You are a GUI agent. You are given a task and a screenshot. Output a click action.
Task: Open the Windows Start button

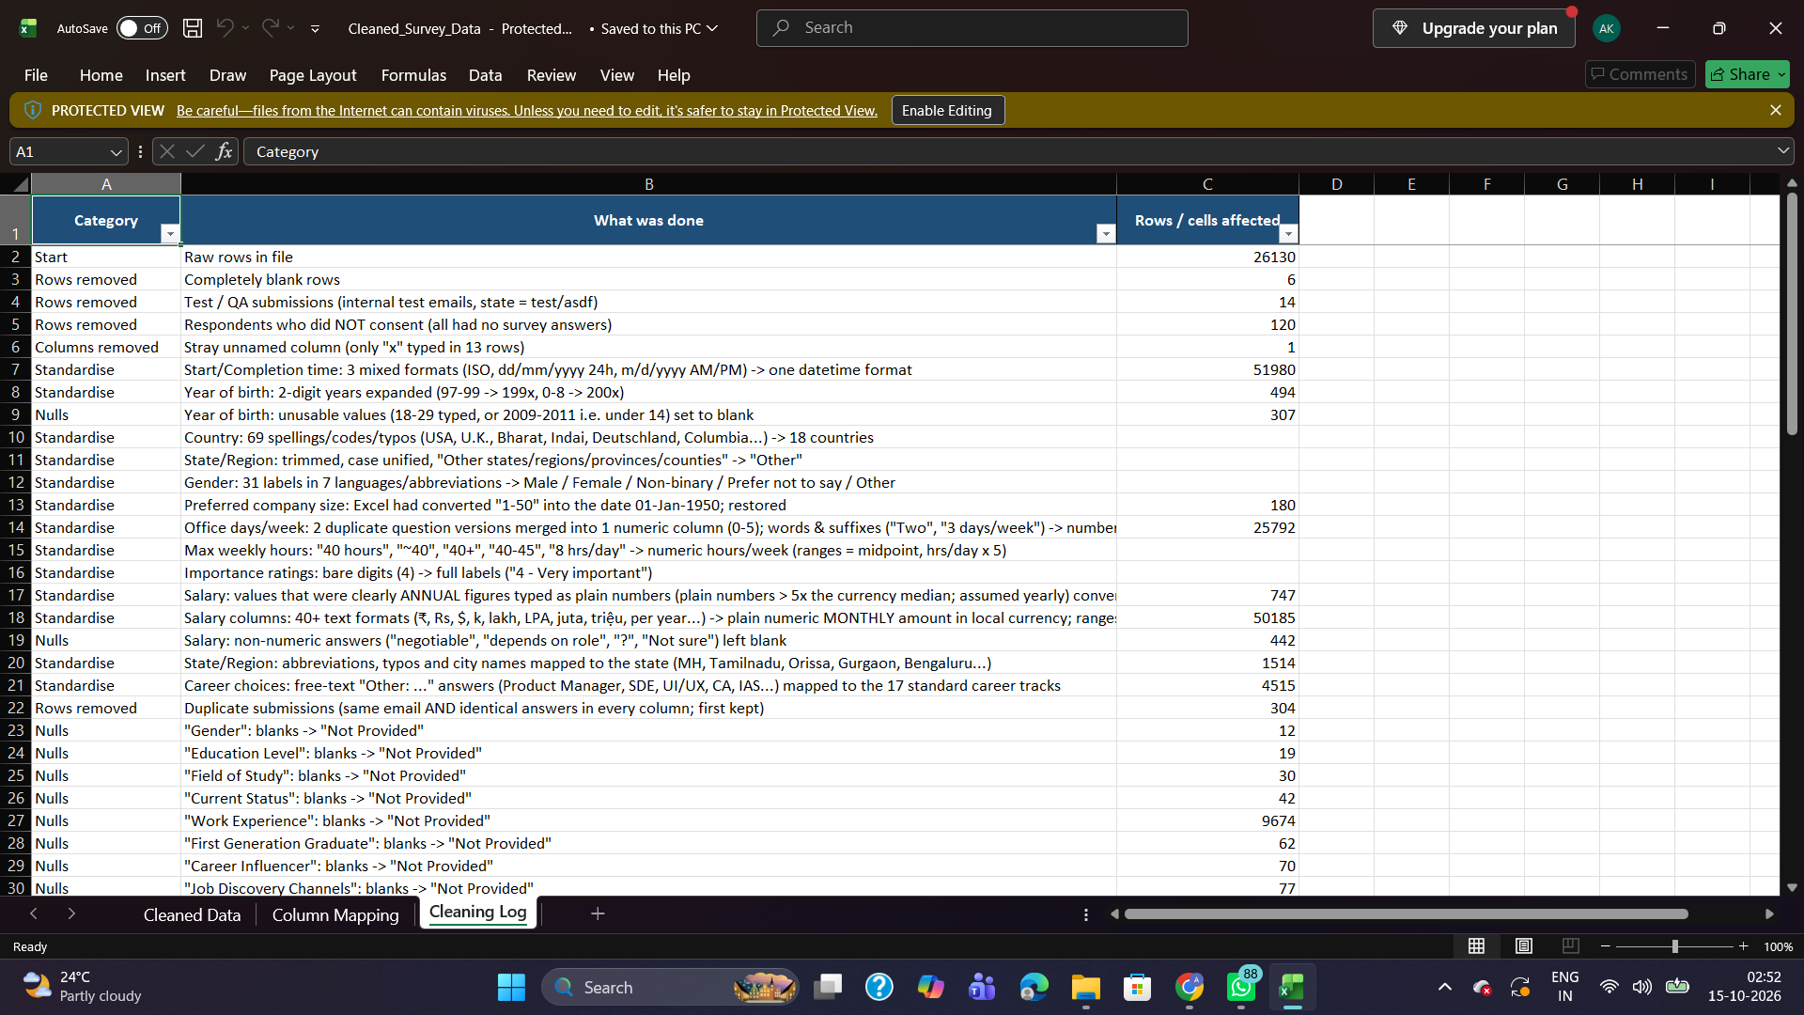[x=511, y=988]
